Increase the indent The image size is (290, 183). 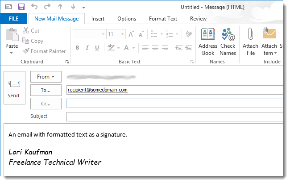click(x=189, y=48)
